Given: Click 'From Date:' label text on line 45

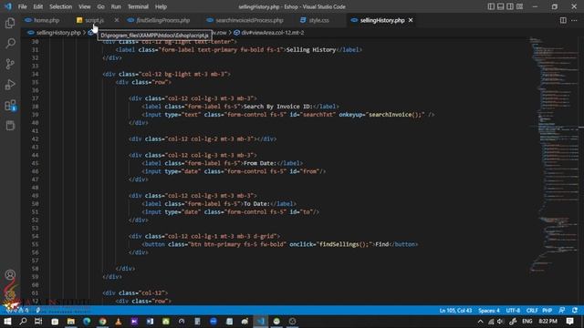Looking at the screenshot, I should [260, 163].
